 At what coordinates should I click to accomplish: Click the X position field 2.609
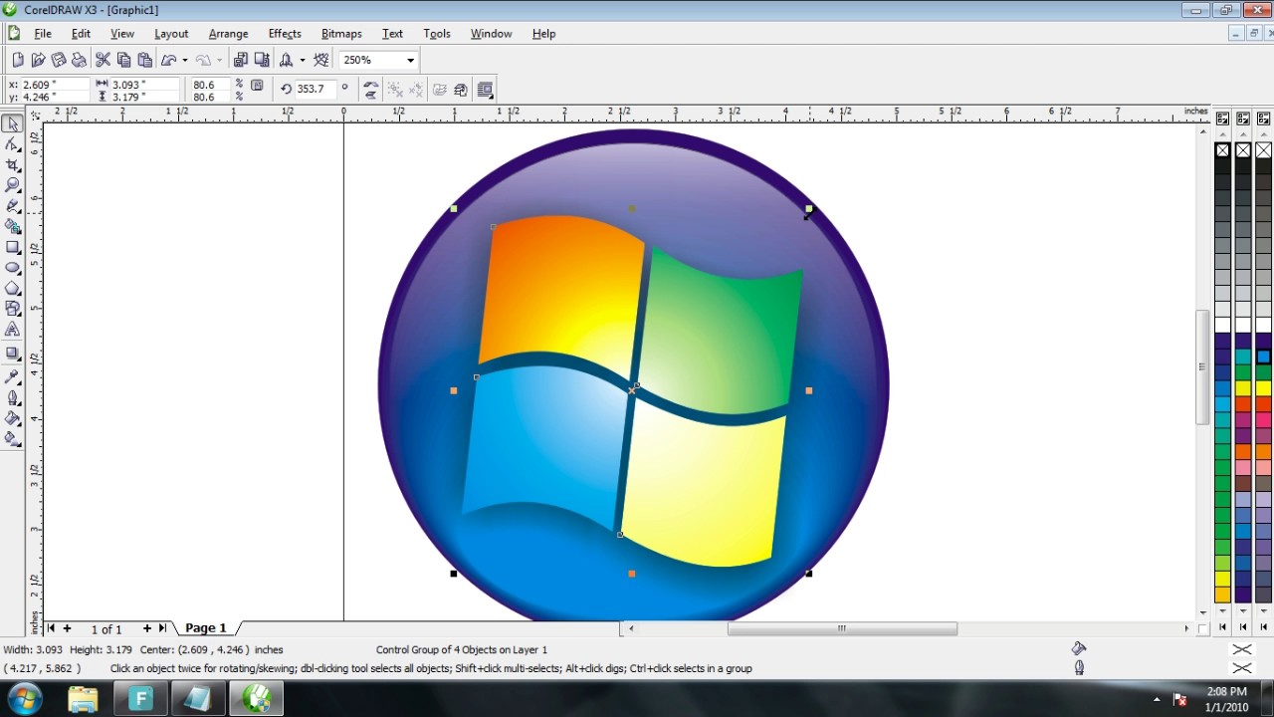[54, 85]
